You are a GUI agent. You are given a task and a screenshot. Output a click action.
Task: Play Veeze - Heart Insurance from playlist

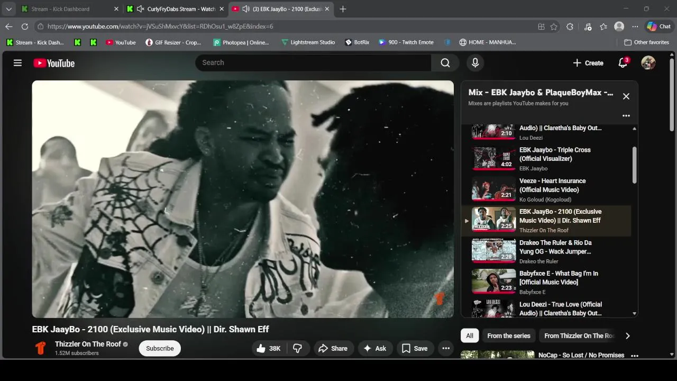pos(546,190)
